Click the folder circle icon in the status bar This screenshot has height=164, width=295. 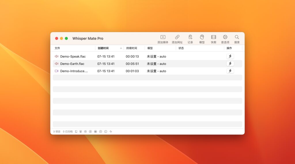[95, 132]
